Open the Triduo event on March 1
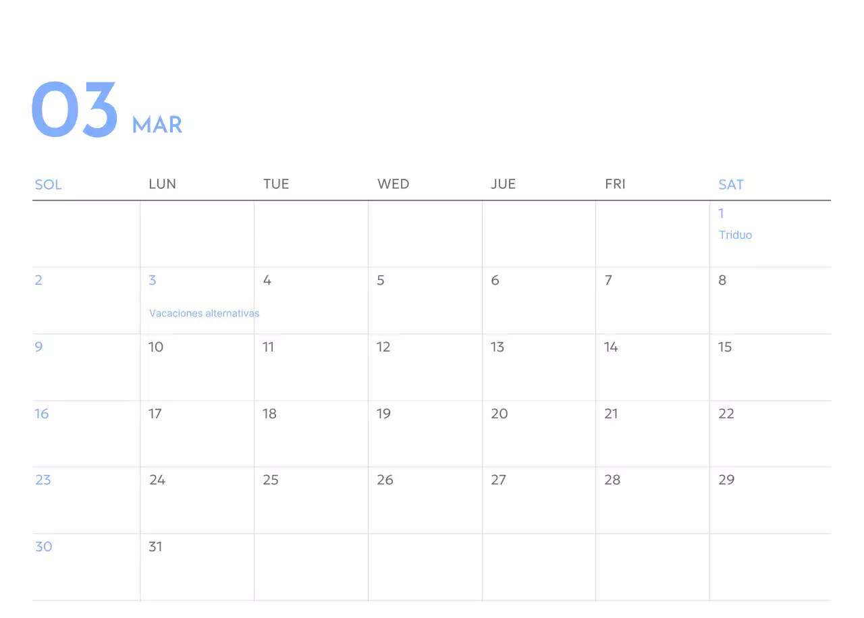Viewport: 864px width, 618px height. (735, 235)
